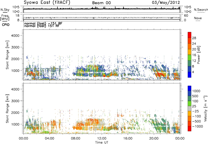This screenshot has width=208, height=144.
Task: Click the "Time UT" axis label
Action: 102,142
